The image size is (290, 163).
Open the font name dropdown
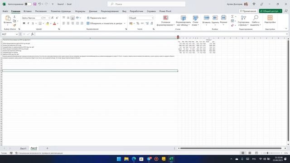tap(41, 18)
